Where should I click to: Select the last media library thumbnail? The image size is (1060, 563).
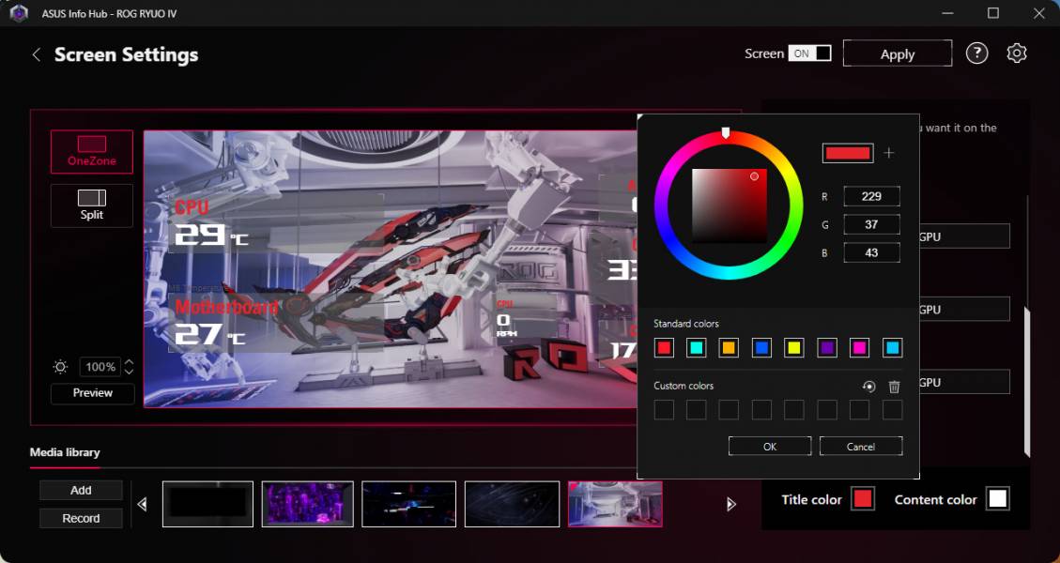615,504
